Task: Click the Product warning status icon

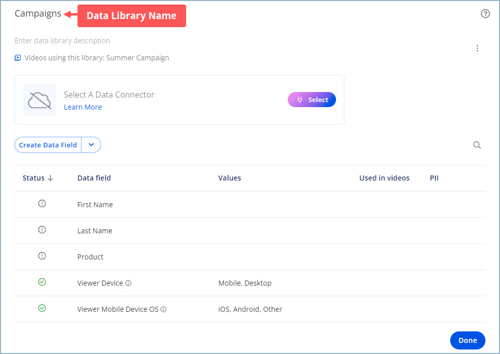Action: (x=42, y=255)
